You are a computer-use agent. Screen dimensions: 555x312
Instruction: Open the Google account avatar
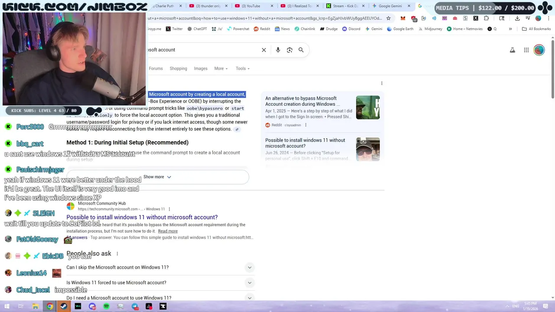(539, 50)
